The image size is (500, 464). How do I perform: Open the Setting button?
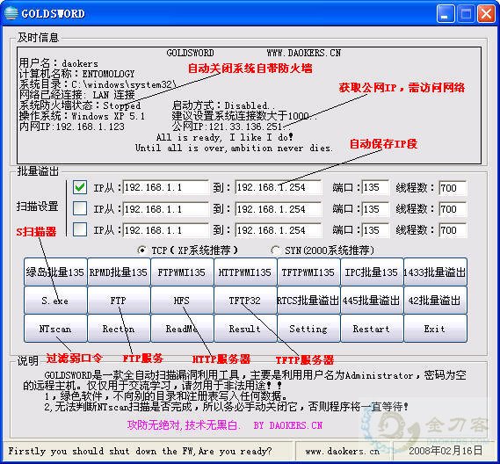click(308, 329)
